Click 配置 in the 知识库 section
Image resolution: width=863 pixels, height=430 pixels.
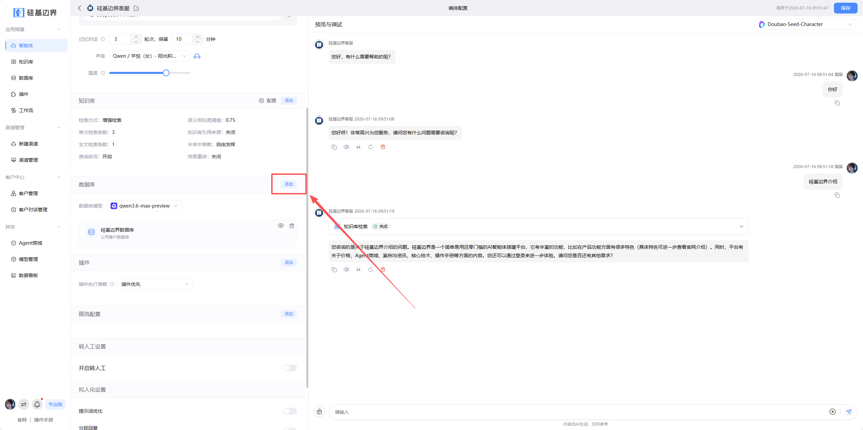point(268,101)
